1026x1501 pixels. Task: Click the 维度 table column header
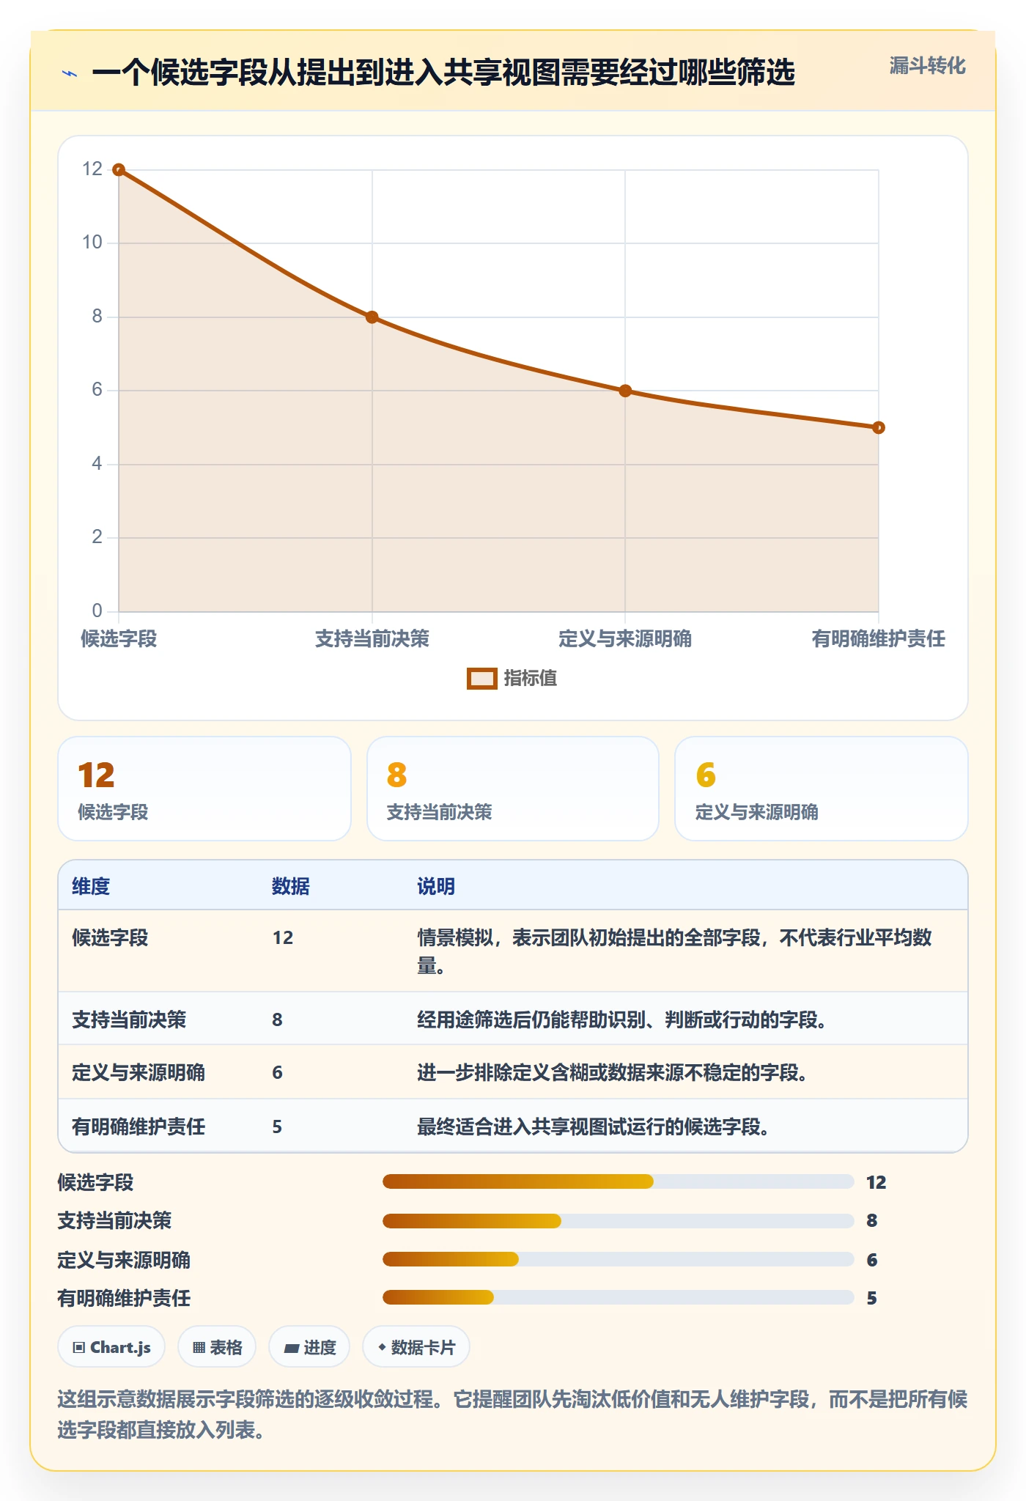click(91, 886)
